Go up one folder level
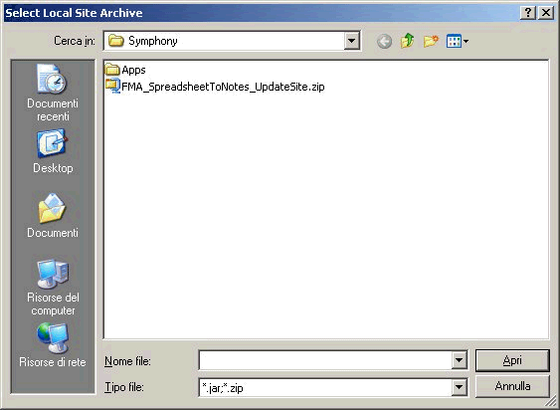 [407, 41]
